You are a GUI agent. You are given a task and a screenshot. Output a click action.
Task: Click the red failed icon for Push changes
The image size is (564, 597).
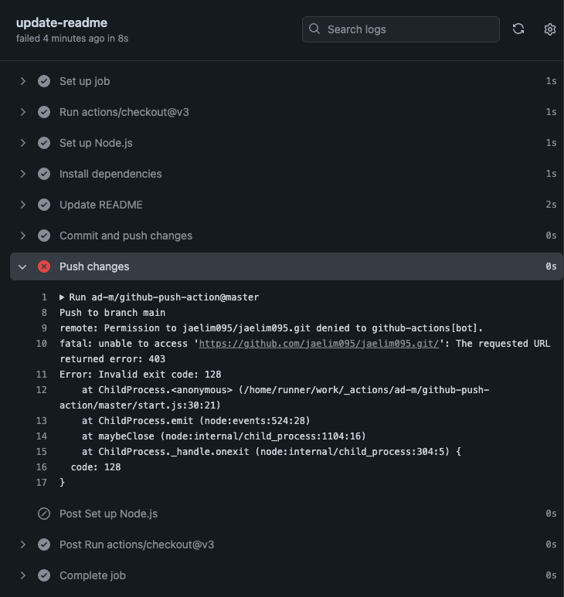click(44, 266)
